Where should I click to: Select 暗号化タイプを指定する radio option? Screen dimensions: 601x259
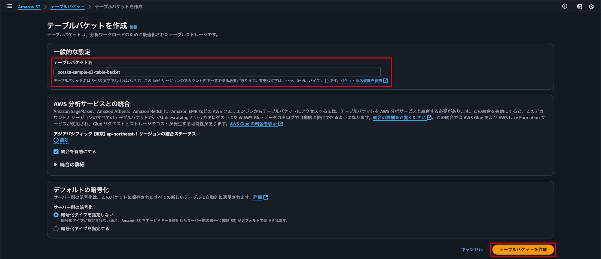(56, 229)
